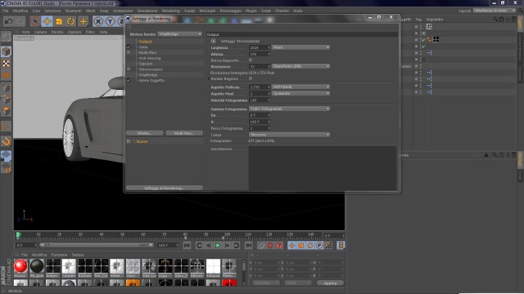Screen dimensions: 524x294
Task: Click the Effetto... button
Action: pyautogui.click(x=145, y=133)
